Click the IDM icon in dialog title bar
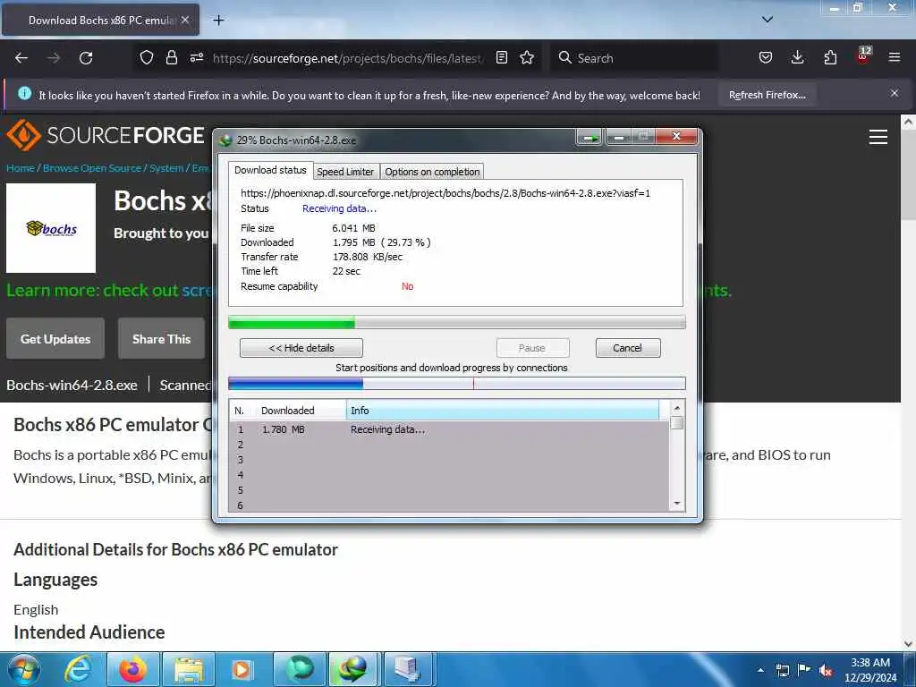Screen dimensions: 916x687 click(225, 140)
